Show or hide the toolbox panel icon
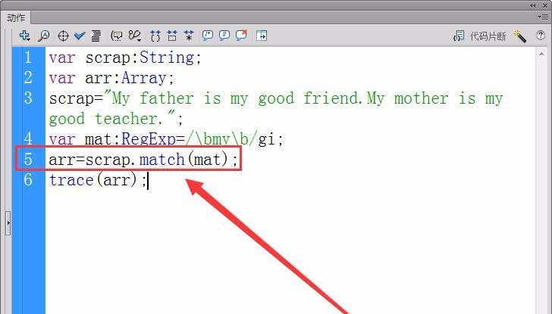Viewport: 552px width, 314px height. coord(262,36)
